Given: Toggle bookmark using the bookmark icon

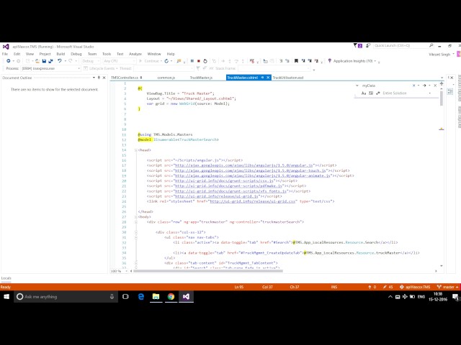Looking at the screenshot, I should click(x=296, y=61).
